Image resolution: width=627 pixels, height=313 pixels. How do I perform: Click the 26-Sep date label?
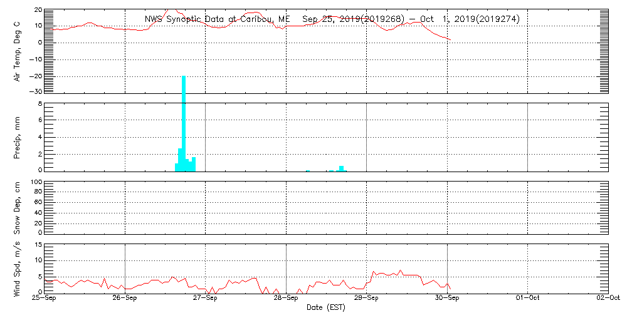tap(125, 299)
